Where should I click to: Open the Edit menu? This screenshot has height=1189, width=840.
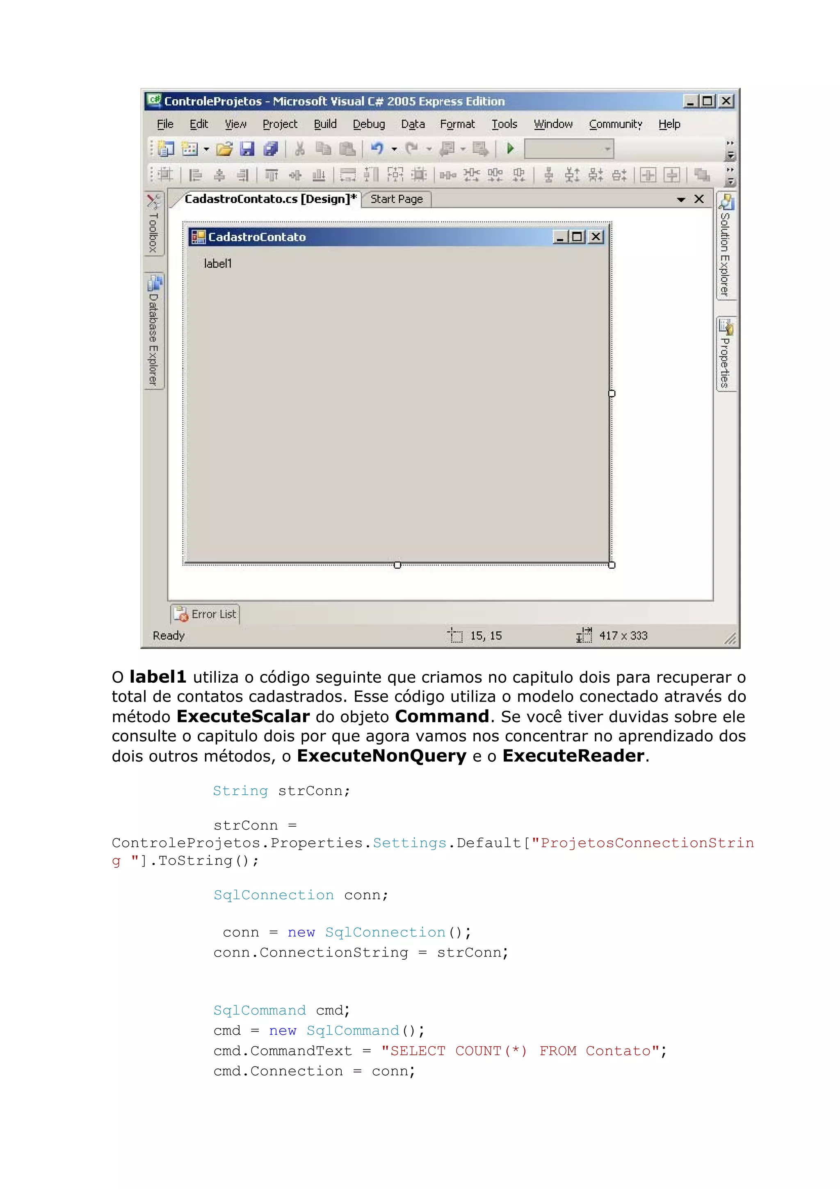[199, 124]
